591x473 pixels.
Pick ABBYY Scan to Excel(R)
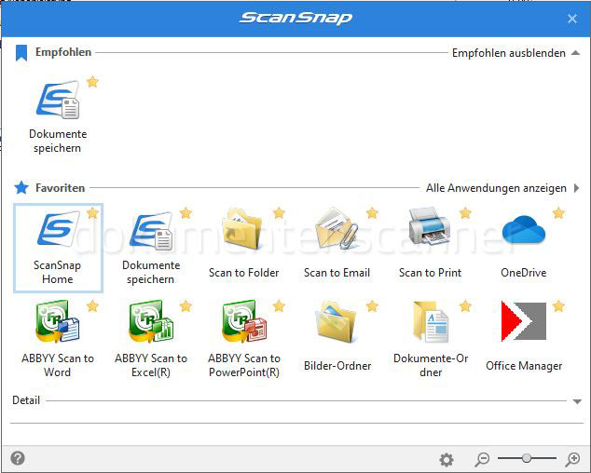pyautogui.click(x=150, y=323)
